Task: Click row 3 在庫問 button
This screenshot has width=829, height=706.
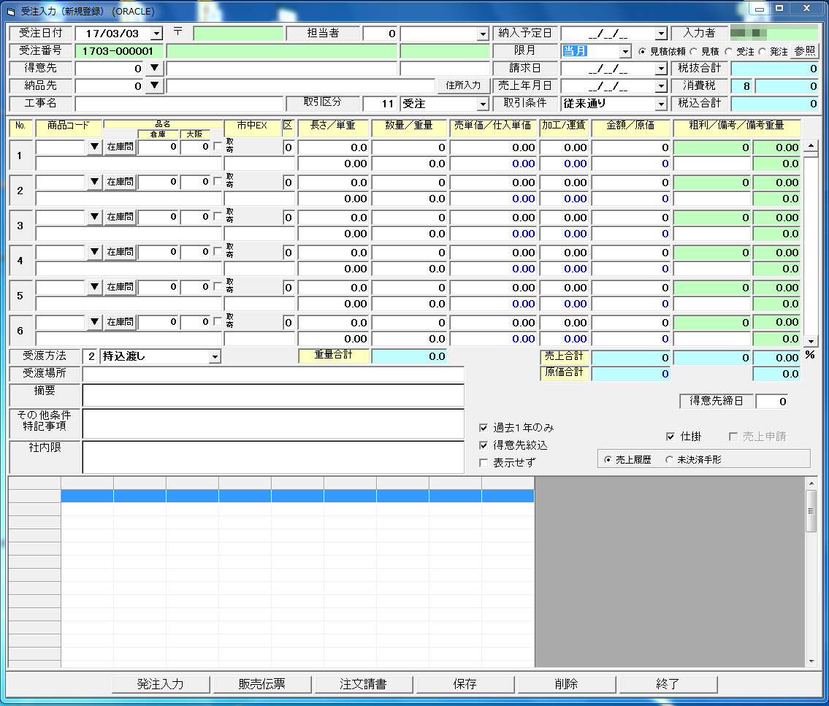Action: click(120, 217)
